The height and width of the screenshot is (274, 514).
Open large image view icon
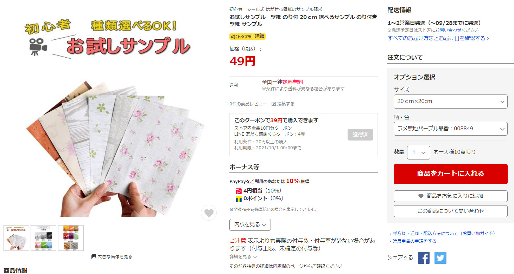point(93,257)
